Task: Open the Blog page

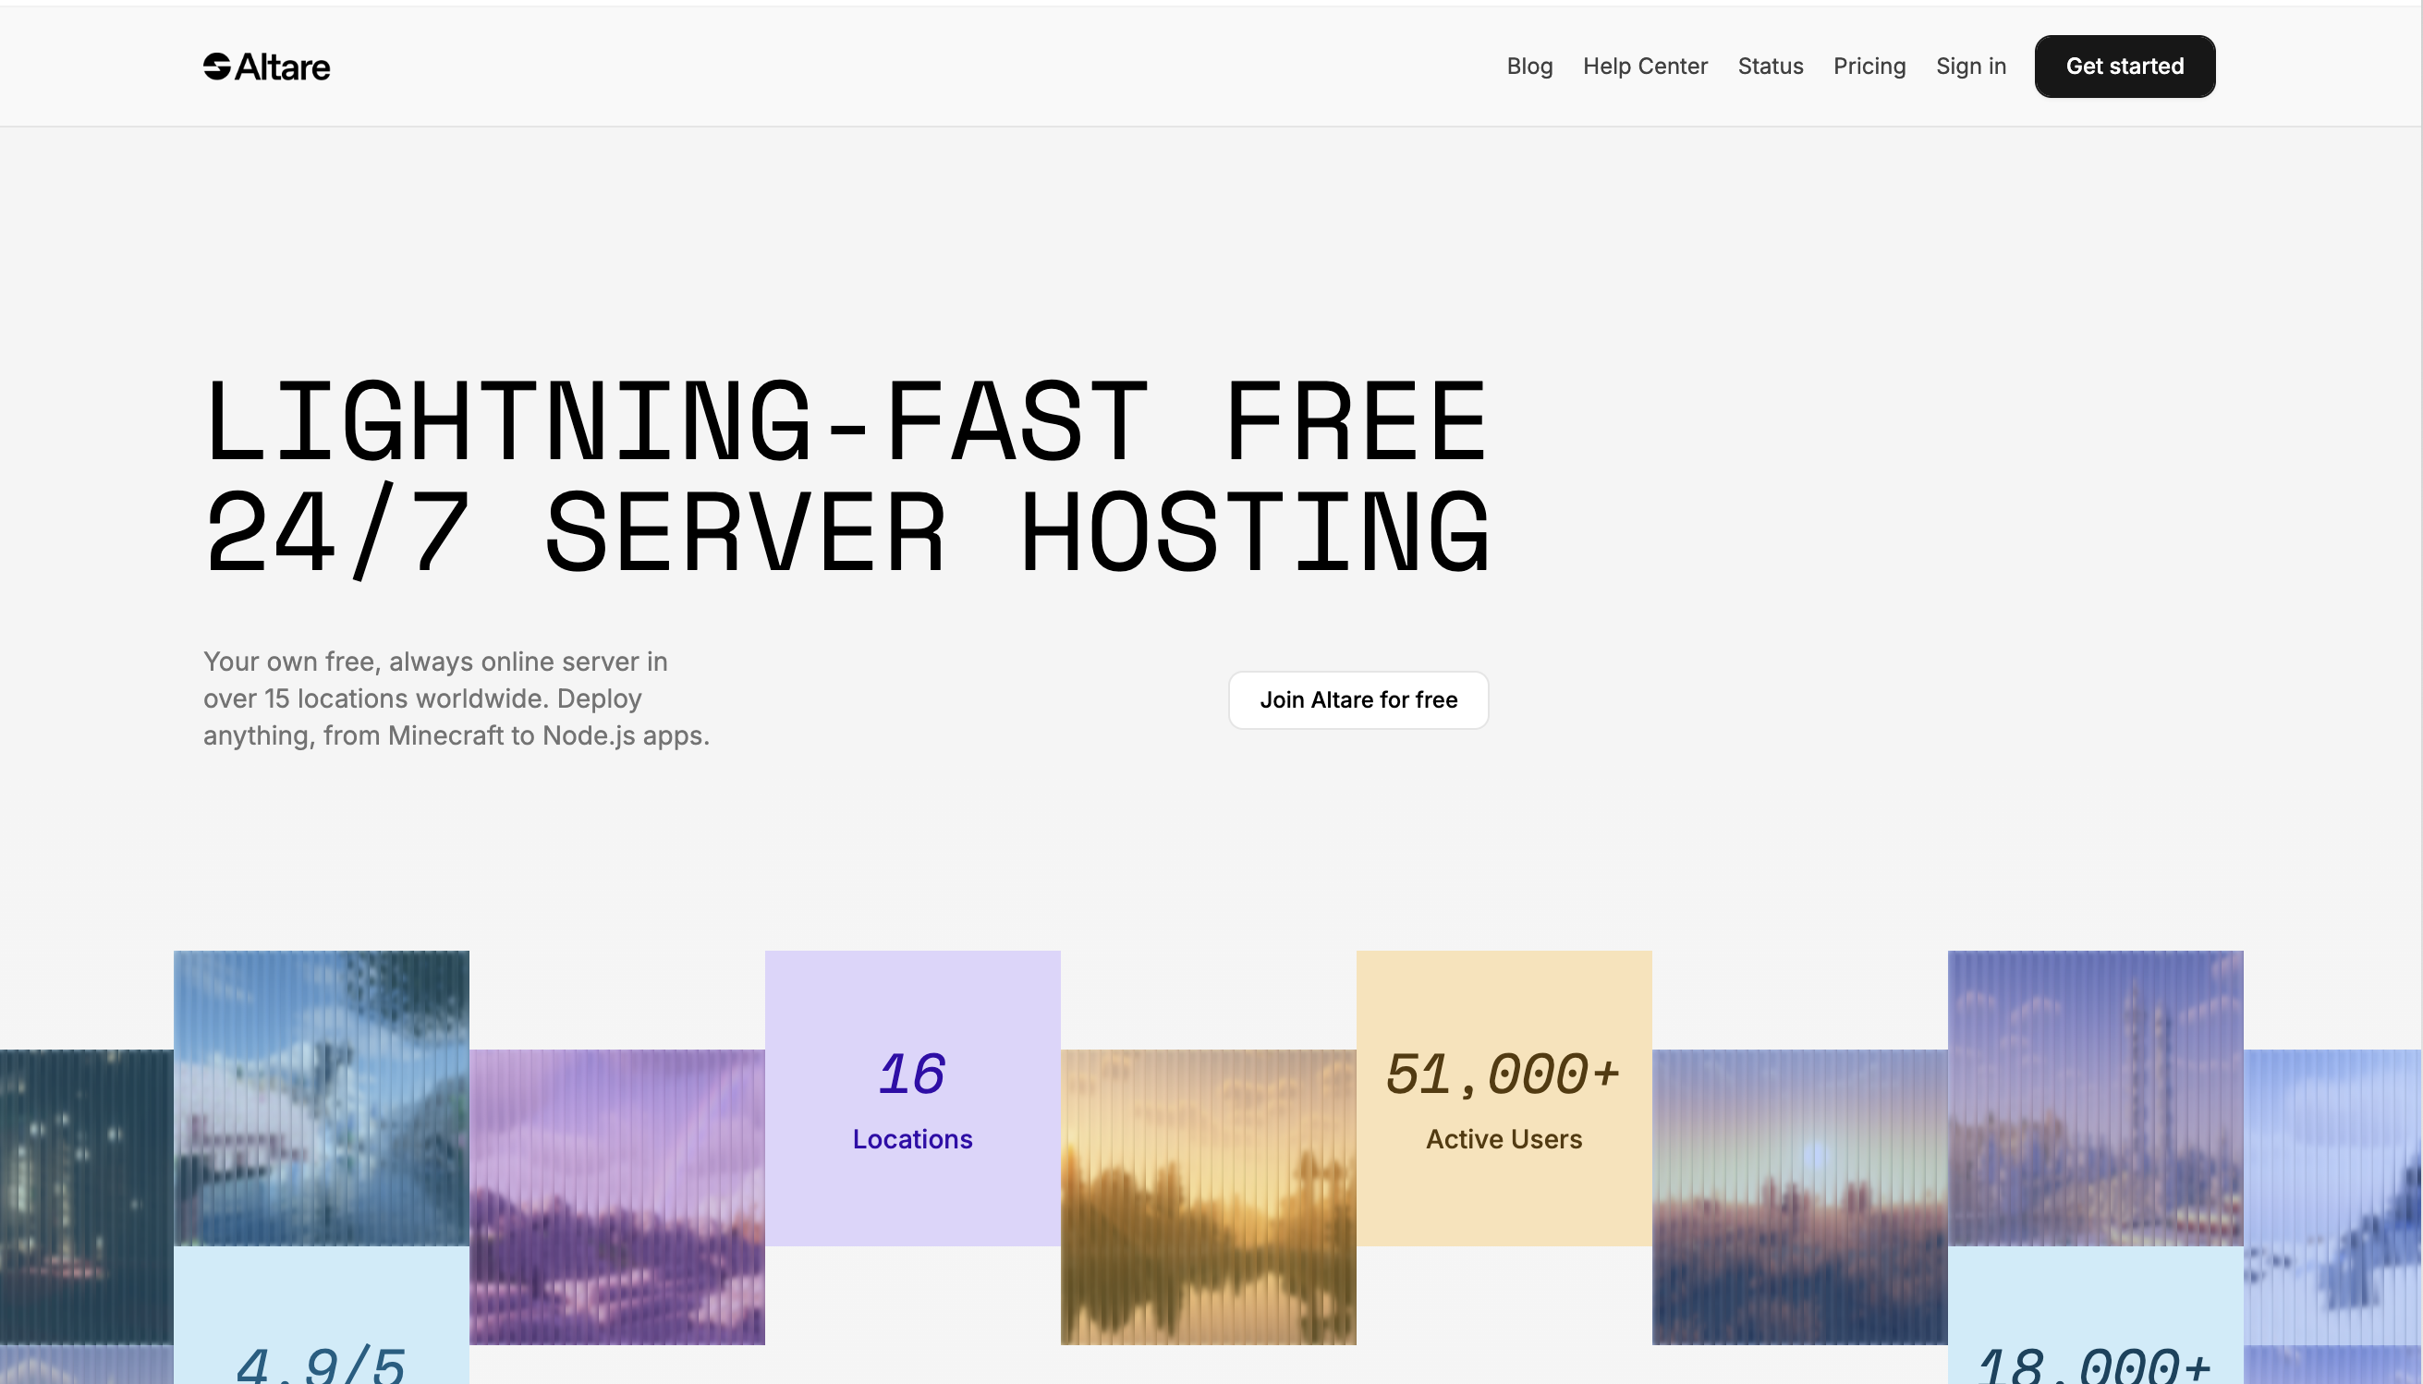Action: pos(1528,67)
